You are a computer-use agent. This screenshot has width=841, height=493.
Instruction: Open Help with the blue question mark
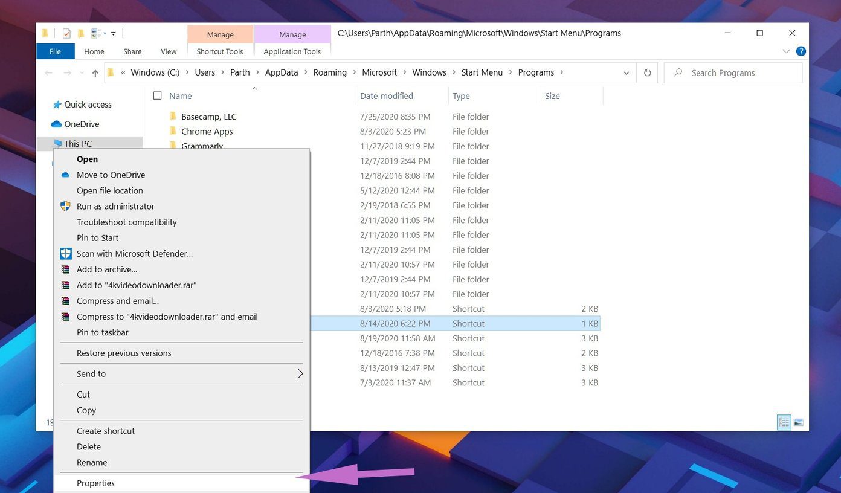801,51
